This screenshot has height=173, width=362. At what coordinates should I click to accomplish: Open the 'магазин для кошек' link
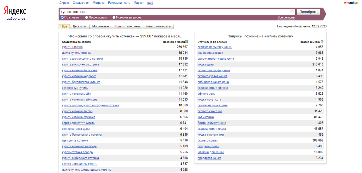pos(211,152)
